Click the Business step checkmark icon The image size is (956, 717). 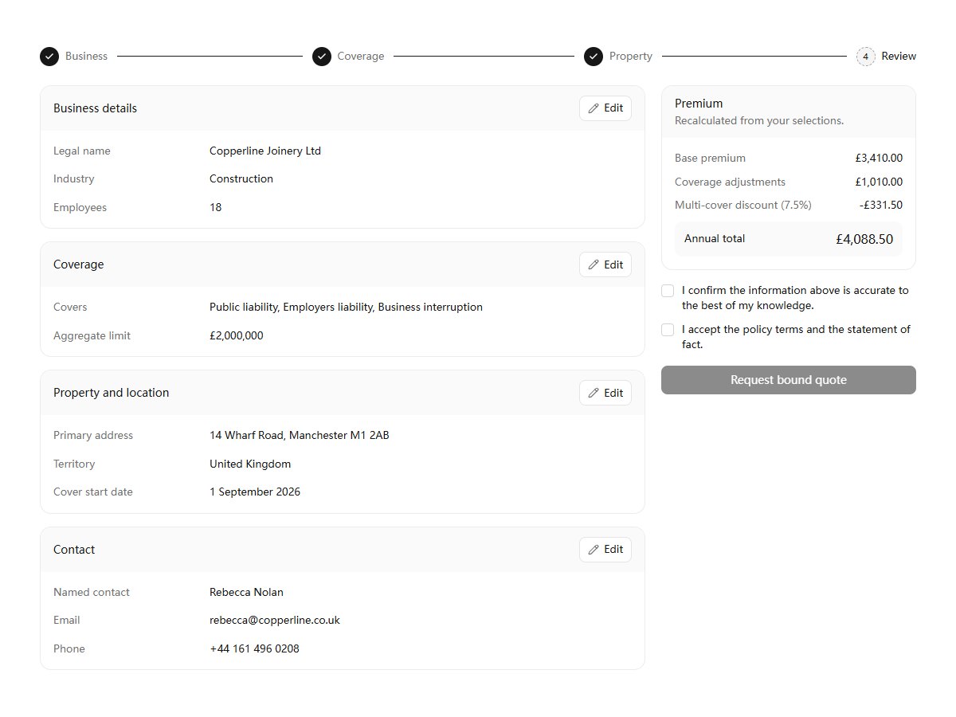click(49, 57)
